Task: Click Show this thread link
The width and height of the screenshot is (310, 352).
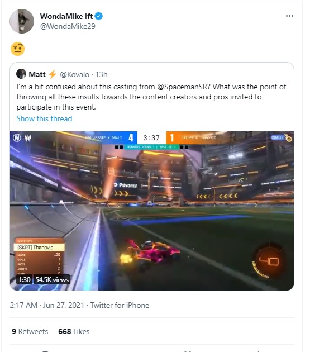Action: (44, 118)
